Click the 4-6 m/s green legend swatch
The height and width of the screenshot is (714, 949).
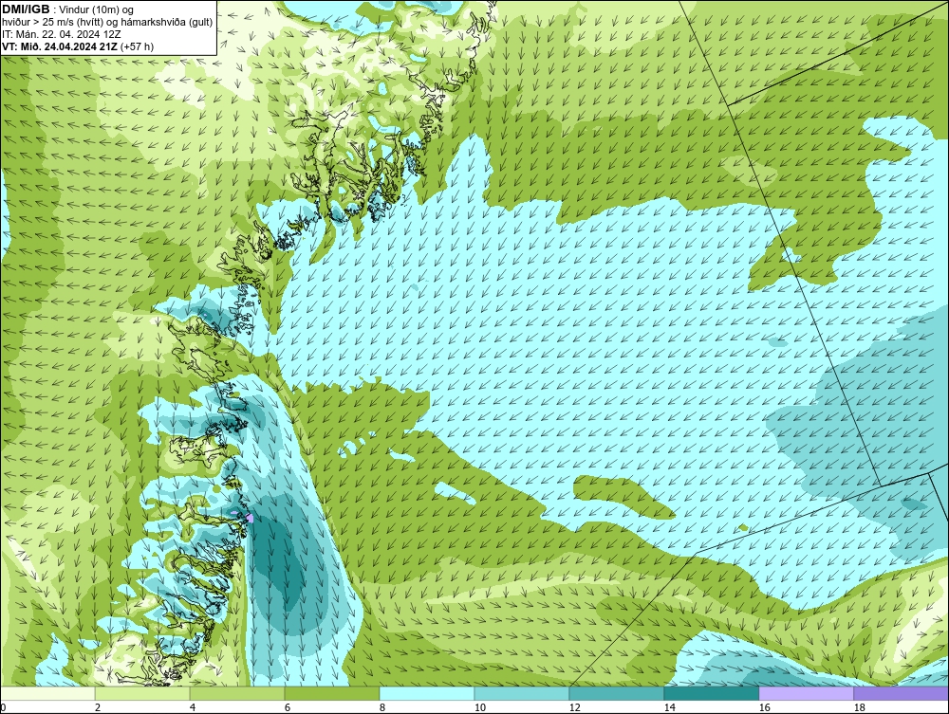(x=237, y=693)
